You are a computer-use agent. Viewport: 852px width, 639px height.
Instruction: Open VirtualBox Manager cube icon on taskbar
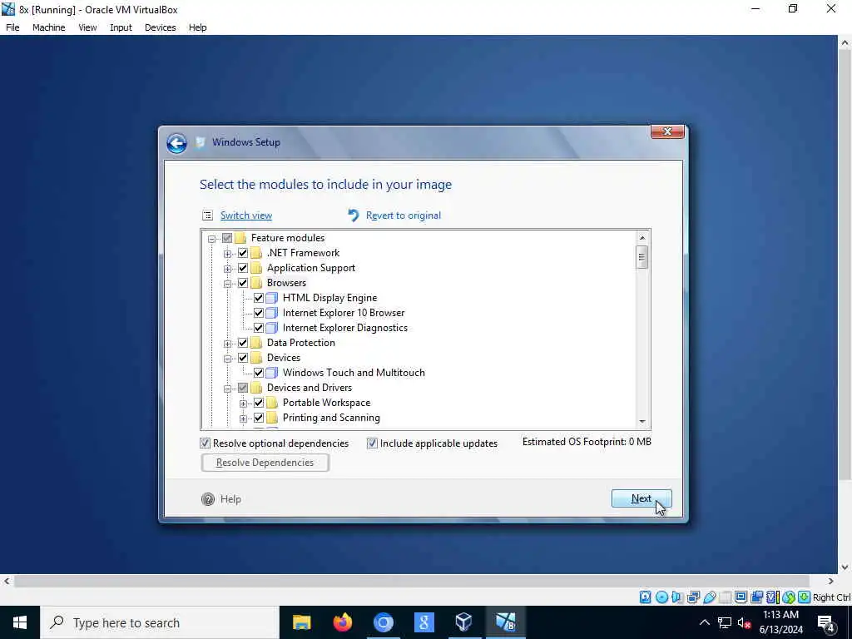click(464, 622)
